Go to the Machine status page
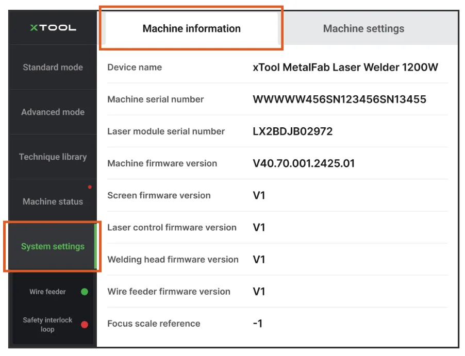 coord(53,201)
